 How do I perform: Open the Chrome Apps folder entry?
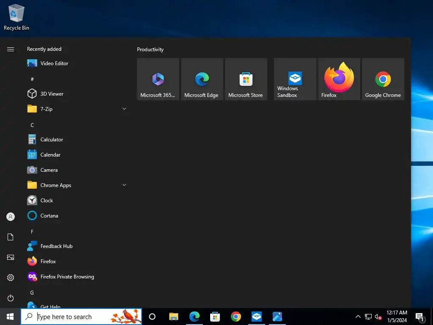tap(77, 185)
